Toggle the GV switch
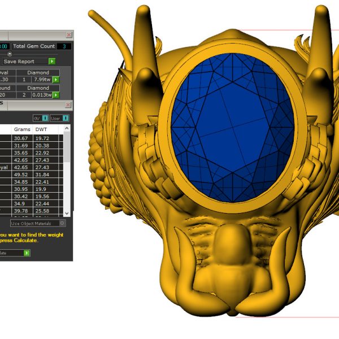The image size is (339, 339). [x=40, y=118]
